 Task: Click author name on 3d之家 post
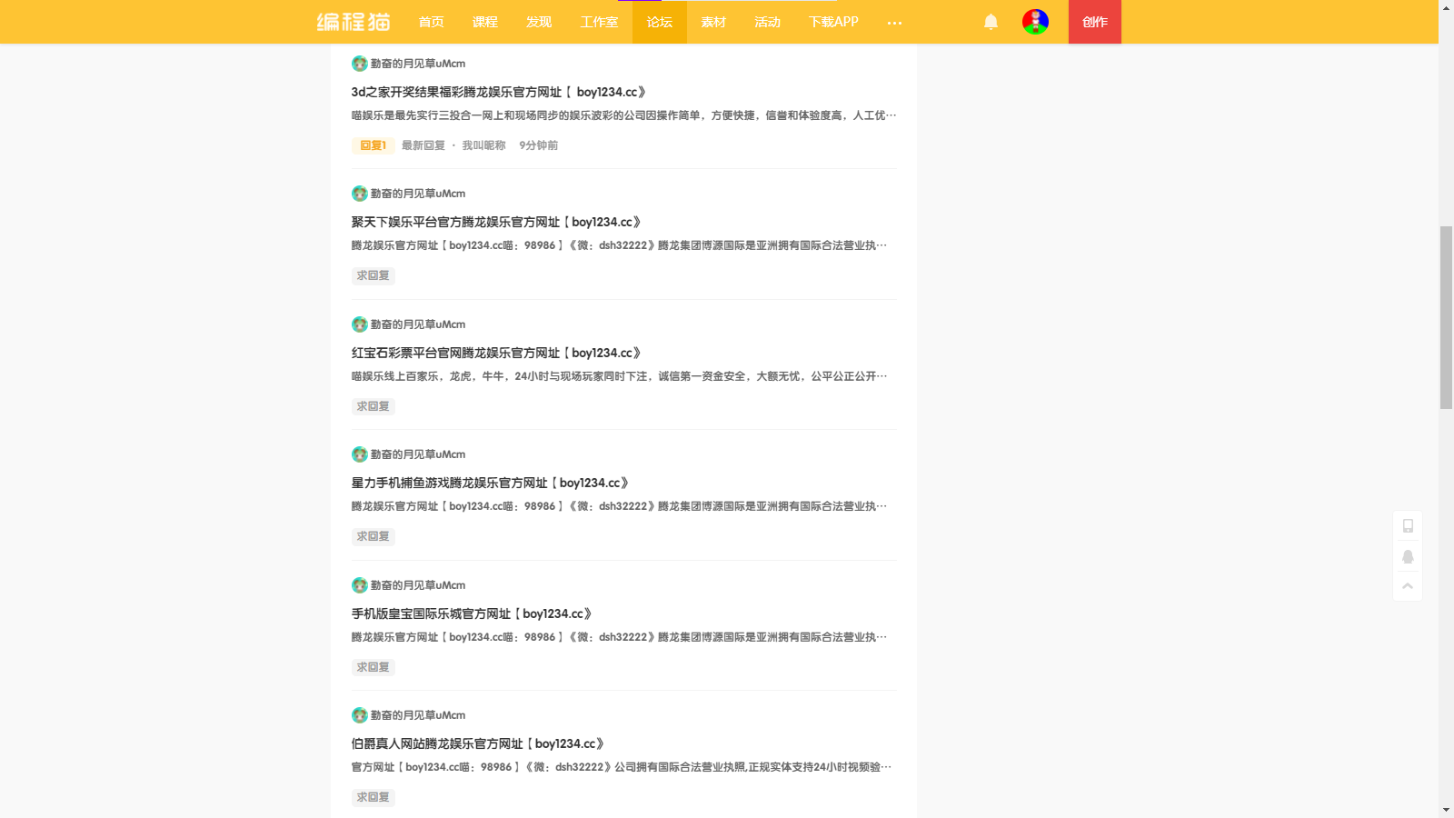tap(418, 64)
